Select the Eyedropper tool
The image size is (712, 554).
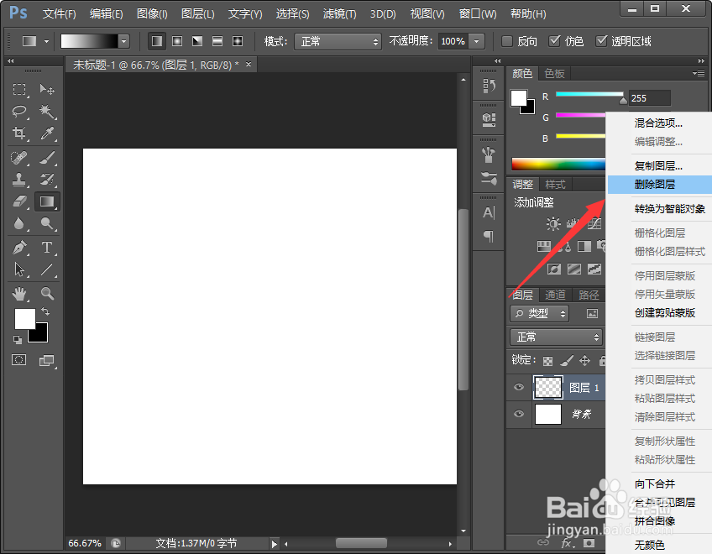coord(47,133)
